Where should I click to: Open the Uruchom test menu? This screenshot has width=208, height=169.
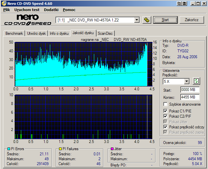coord(27,10)
